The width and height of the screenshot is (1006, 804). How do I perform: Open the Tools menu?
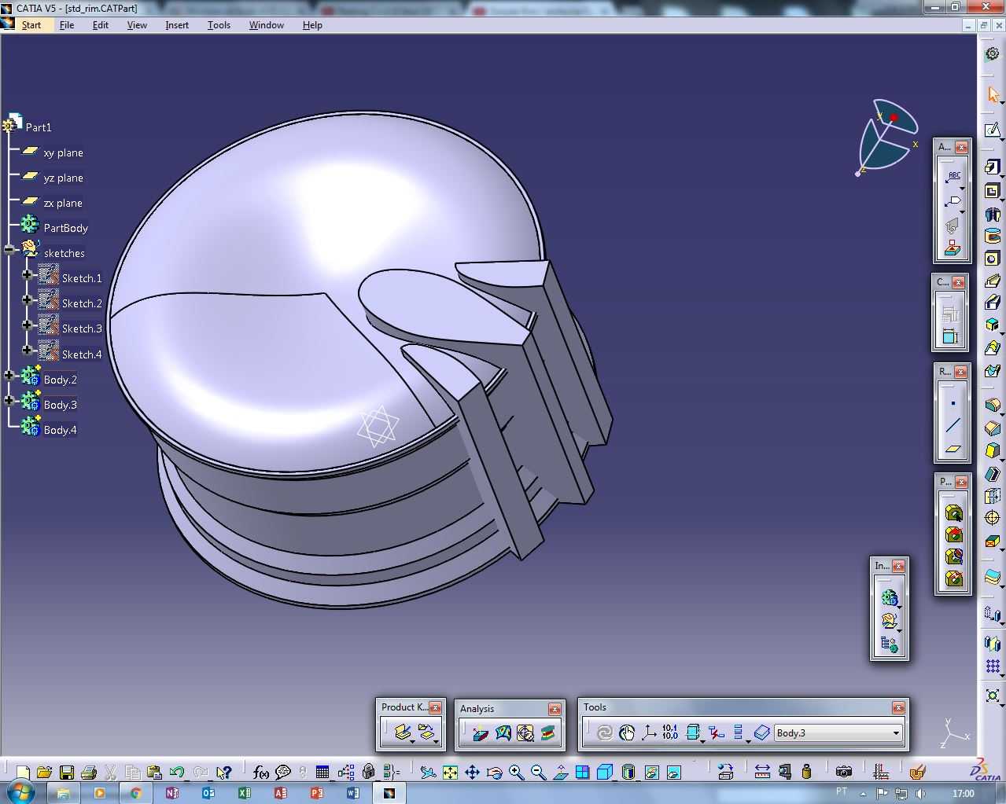point(219,25)
